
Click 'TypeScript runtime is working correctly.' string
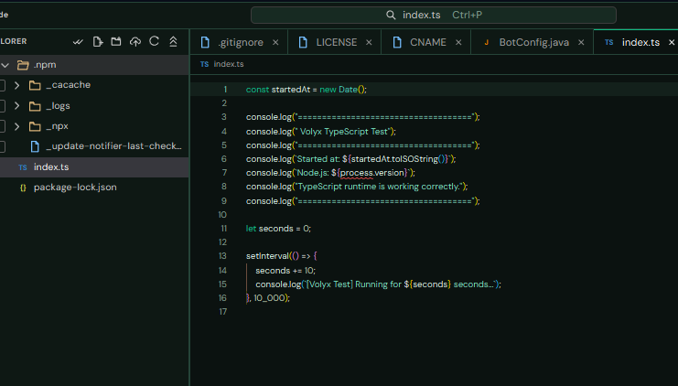coord(379,187)
